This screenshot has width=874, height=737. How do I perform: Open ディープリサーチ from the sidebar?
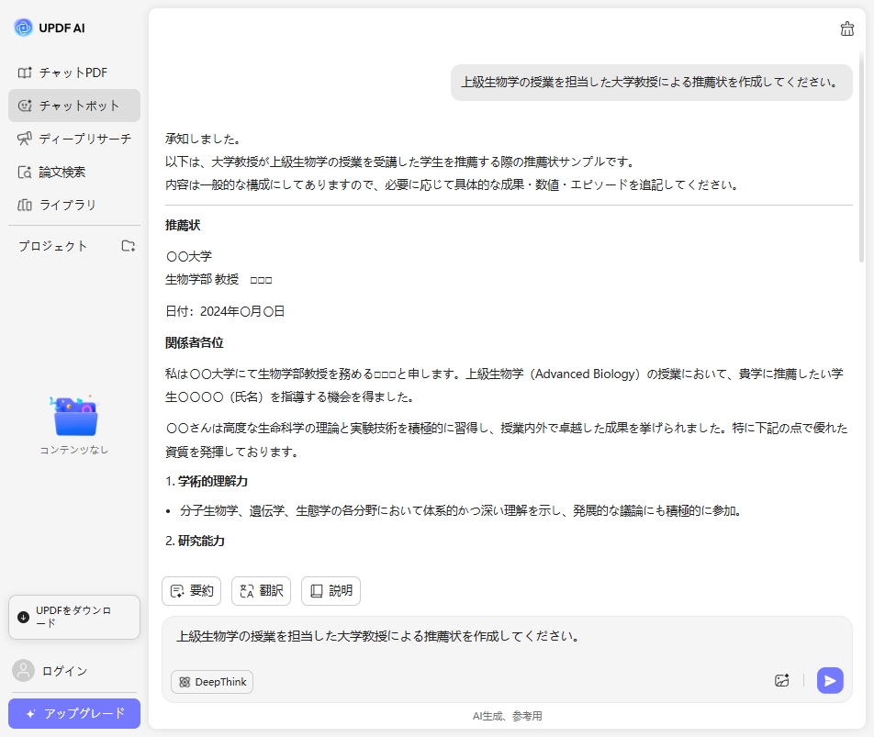tap(74, 139)
